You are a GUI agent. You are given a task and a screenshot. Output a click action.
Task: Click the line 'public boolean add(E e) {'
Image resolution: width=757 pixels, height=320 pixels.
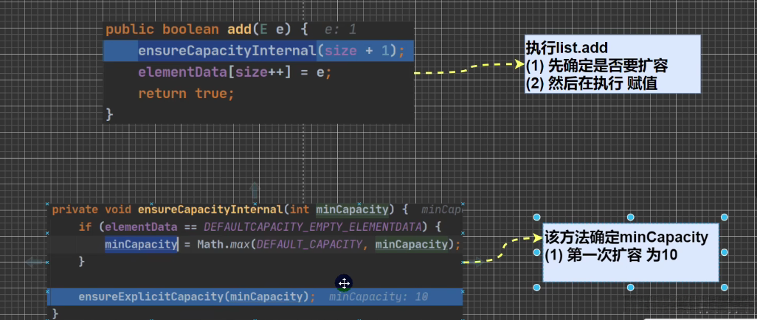207,30
